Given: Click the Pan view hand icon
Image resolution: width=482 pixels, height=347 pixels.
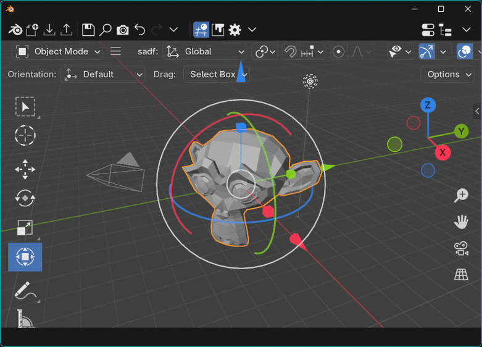Looking at the screenshot, I should tap(461, 222).
